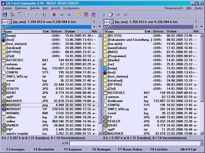Open the Markieren menu

[21, 8]
